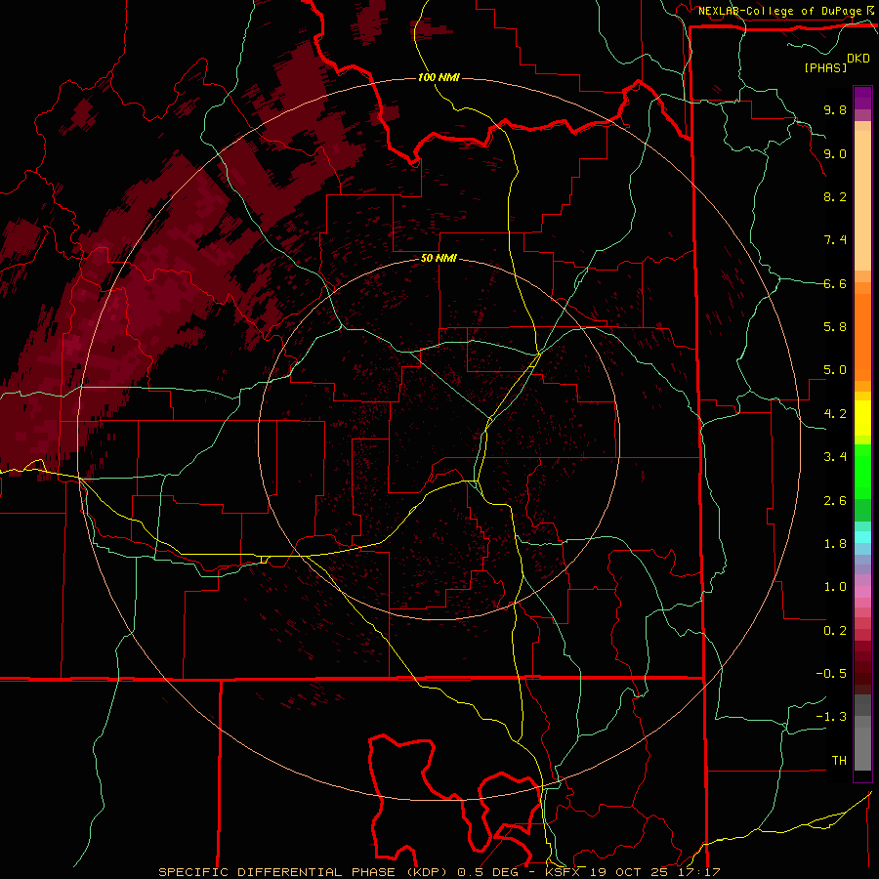Click the bright green color bar segment
Screen dimensions: 879x879
862,471
